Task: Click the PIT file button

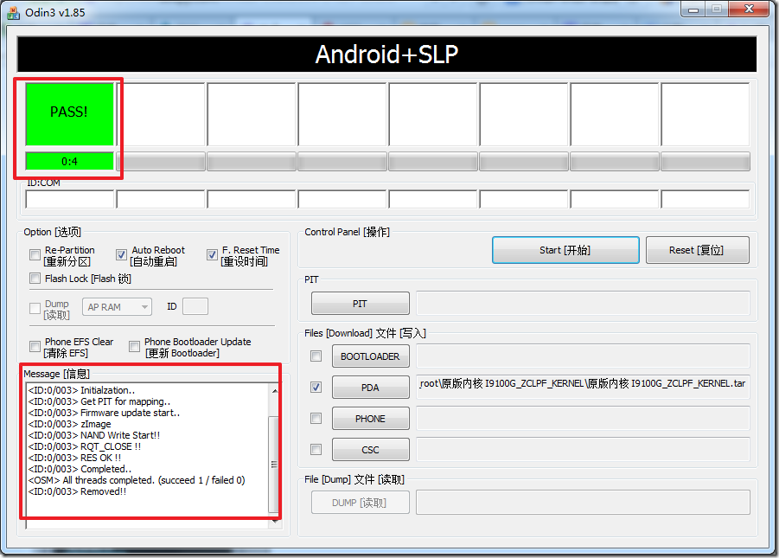Action: pos(361,304)
